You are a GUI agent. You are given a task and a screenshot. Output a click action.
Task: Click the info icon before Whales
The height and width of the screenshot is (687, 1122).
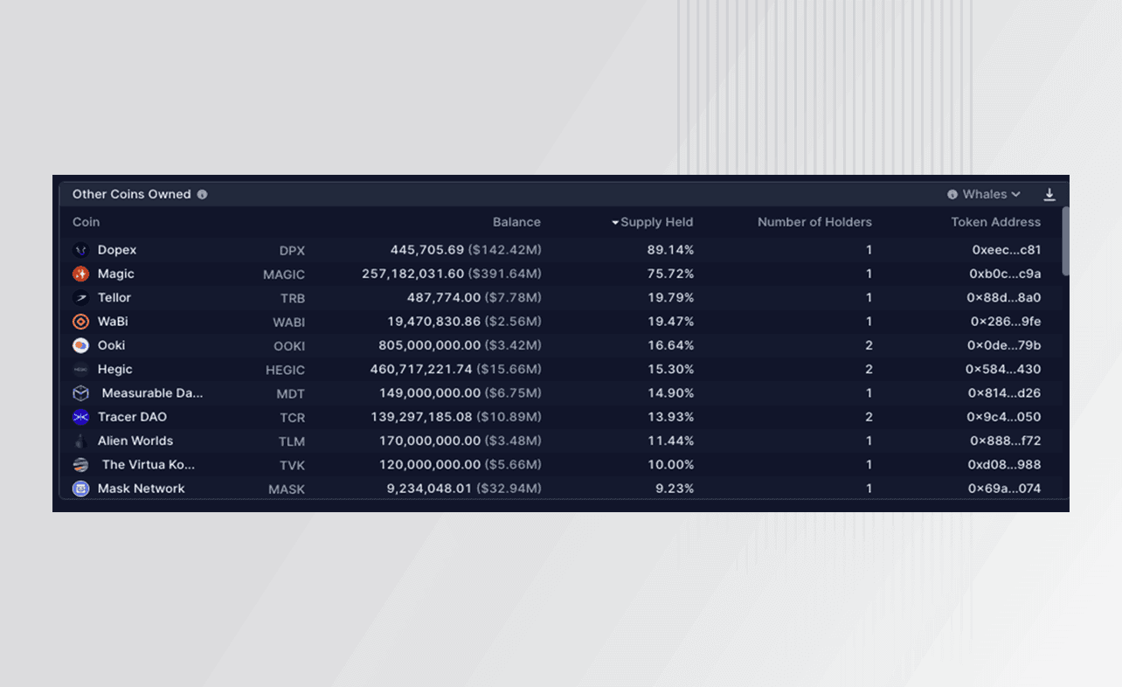(952, 194)
